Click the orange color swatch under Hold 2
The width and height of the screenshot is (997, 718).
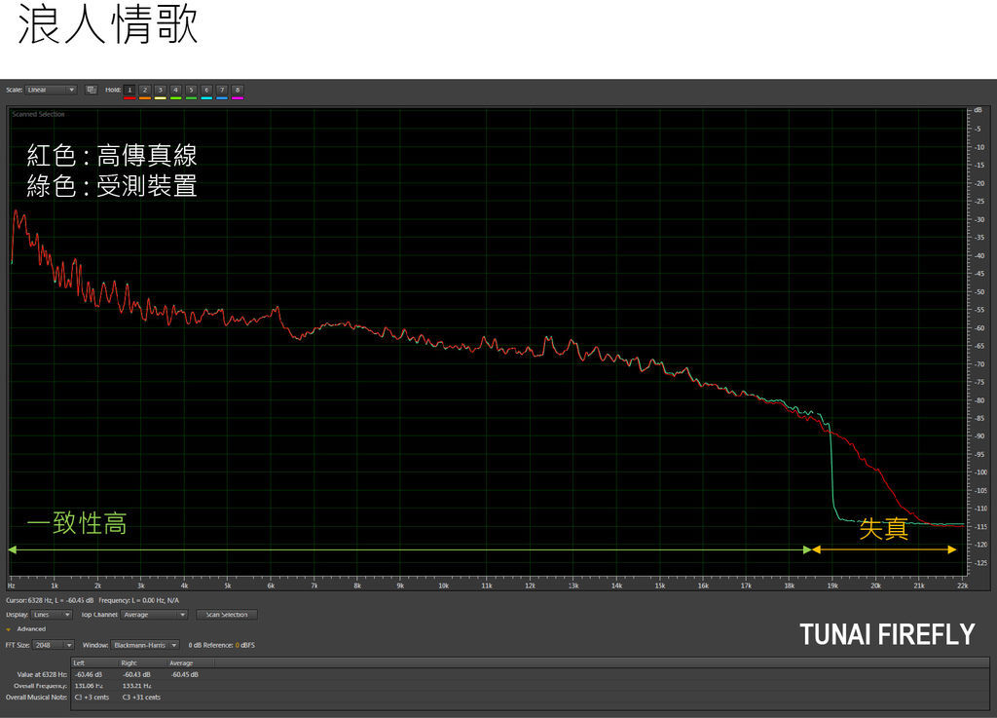145,98
